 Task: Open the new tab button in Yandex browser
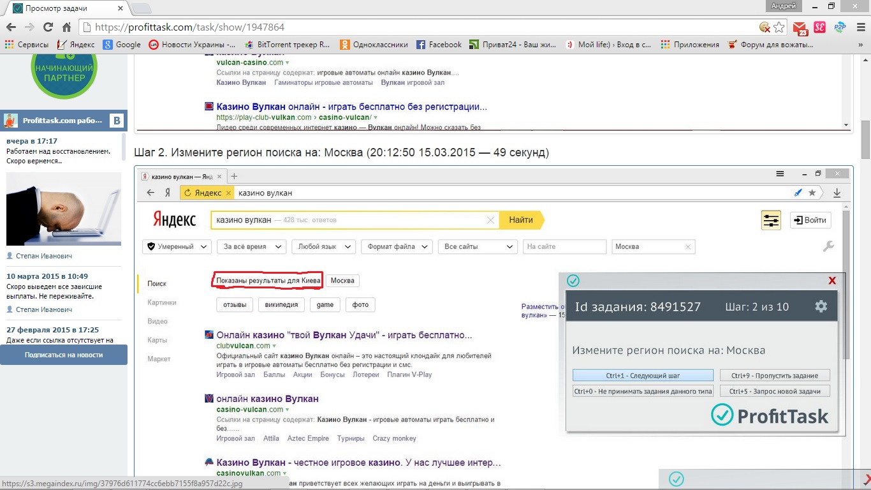(x=234, y=176)
